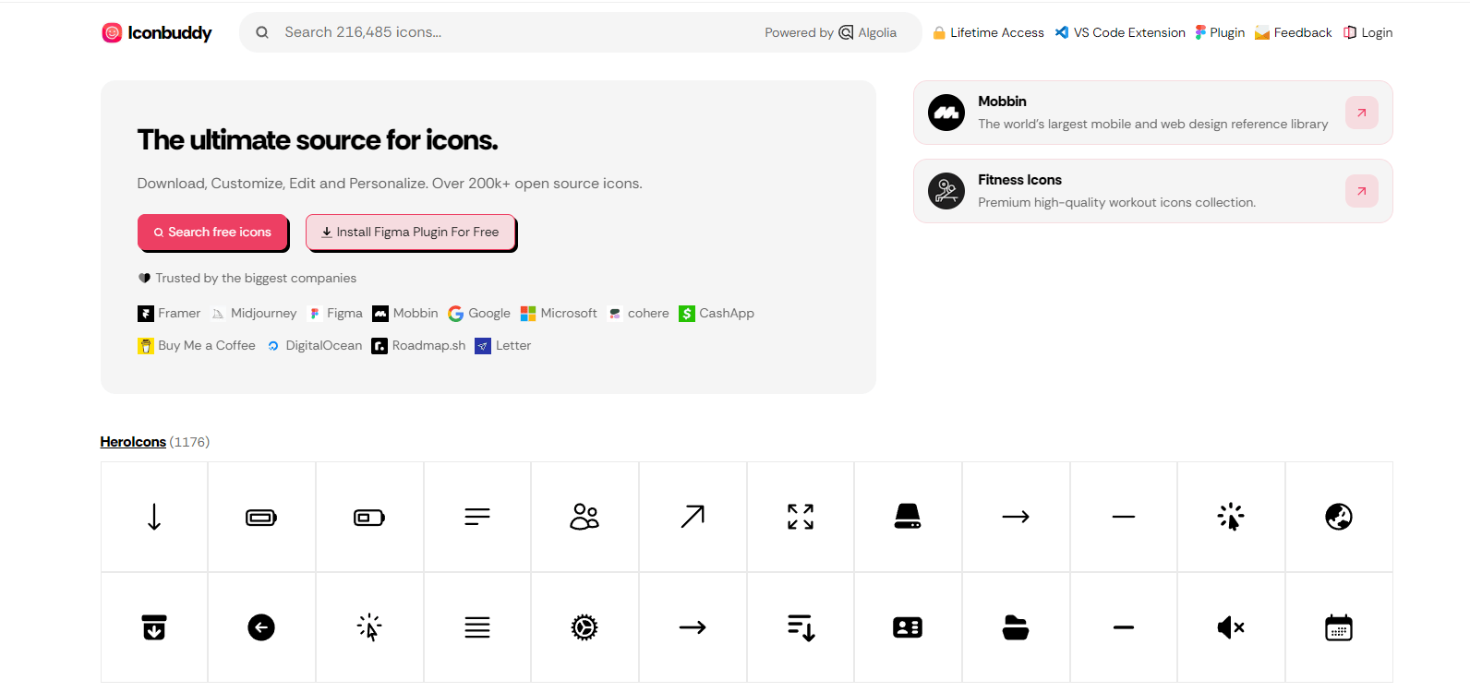1470x692 pixels.
Task: Select the identification card icon
Action: 908,627
